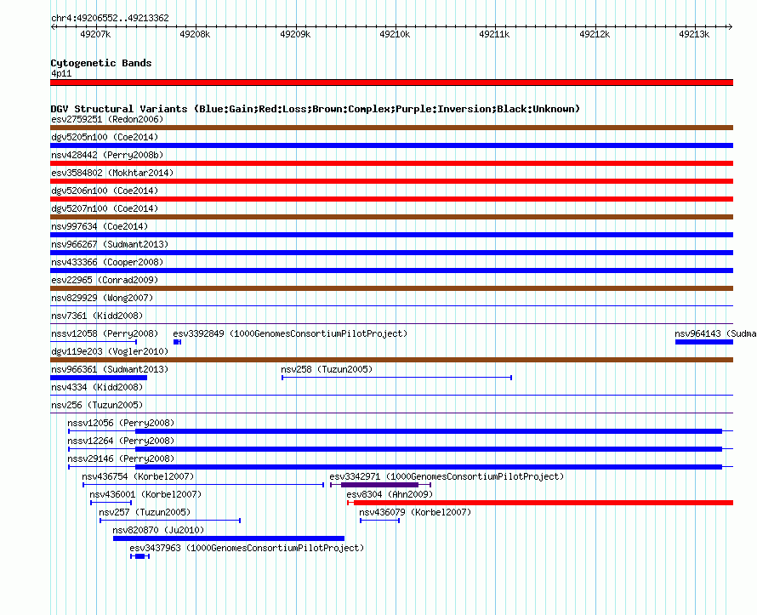
Task: Click the 4p11 band label
Action: [x=61, y=73]
